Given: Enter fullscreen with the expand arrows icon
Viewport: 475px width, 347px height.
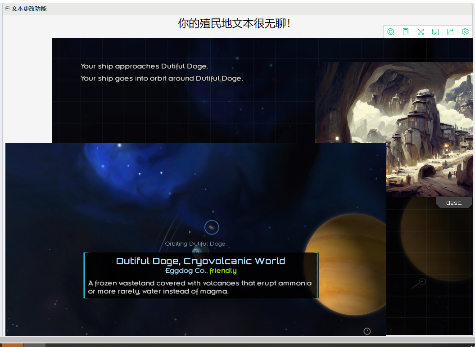Looking at the screenshot, I should (421, 32).
